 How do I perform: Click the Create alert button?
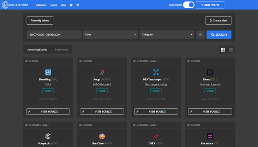218,20
